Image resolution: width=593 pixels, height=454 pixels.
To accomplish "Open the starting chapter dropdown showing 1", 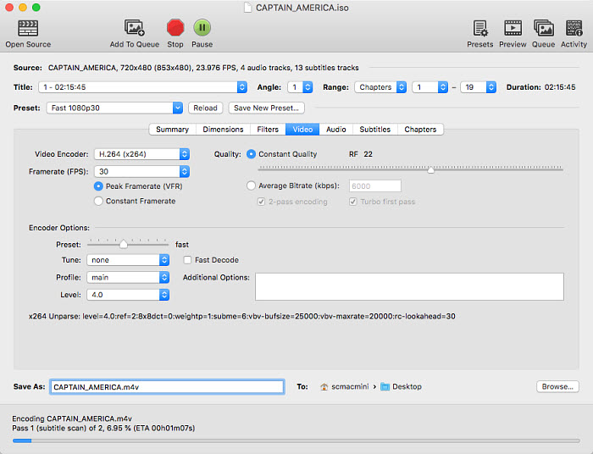I will tap(430, 87).
